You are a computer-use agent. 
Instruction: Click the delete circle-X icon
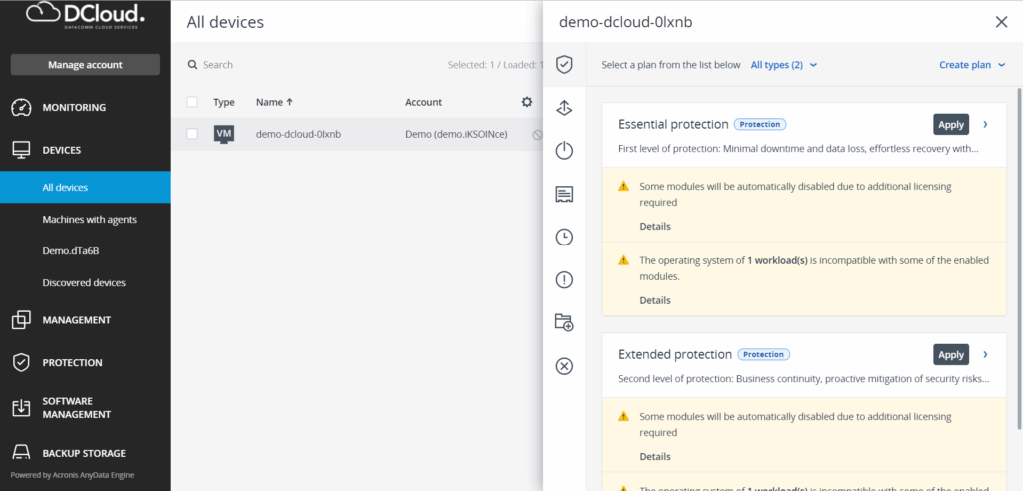[x=564, y=366]
